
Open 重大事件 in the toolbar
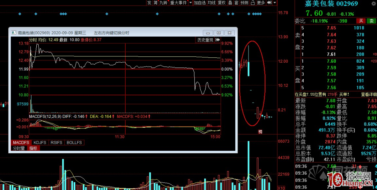click(x=178, y=3)
